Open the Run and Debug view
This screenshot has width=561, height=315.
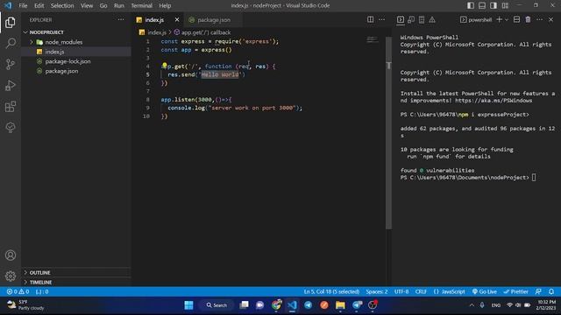(11, 86)
